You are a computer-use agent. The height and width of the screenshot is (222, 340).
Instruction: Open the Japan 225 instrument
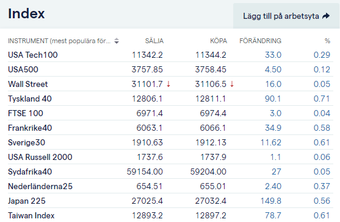[x=27, y=201]
